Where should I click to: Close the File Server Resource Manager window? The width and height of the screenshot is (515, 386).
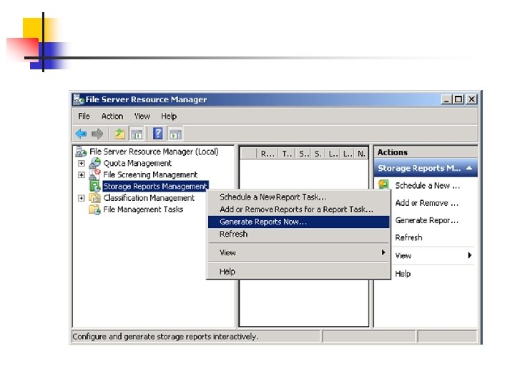pos(471,99)
